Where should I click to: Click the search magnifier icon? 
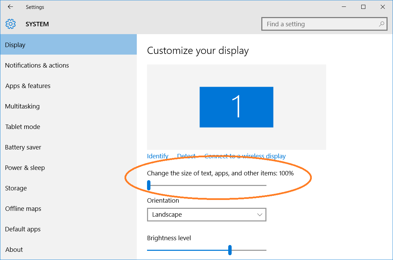click(381, 24)
